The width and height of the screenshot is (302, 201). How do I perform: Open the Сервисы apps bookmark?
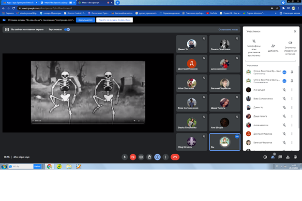point(8,13)
